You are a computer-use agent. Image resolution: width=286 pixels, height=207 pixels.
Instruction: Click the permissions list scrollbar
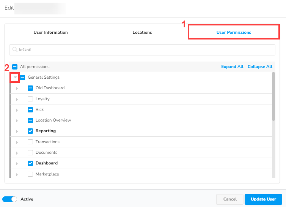273,96
